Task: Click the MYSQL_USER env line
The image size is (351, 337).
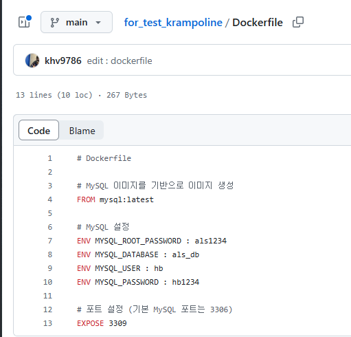Action: pos(120,268)
